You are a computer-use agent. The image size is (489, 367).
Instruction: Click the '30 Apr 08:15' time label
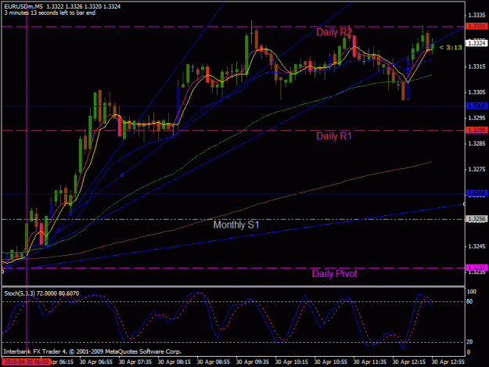(x=174, y=362)
